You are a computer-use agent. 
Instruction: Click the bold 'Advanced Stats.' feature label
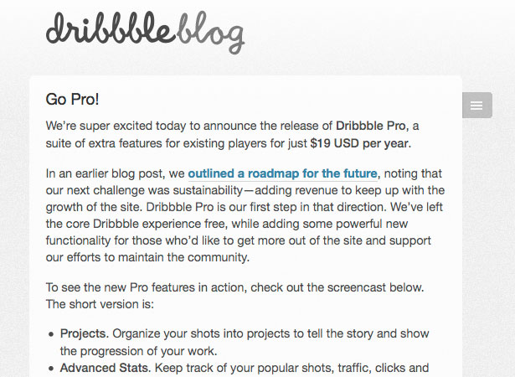106,368
